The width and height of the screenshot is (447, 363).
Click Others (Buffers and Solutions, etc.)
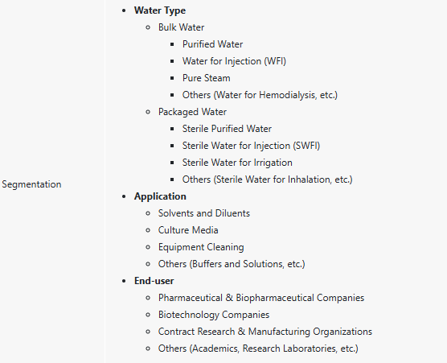pos(232,264)
